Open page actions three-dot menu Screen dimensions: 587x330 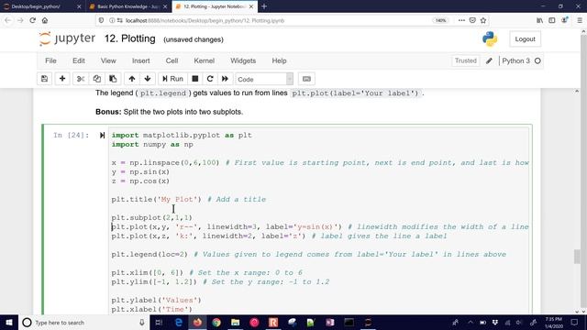pyautogui.click(x=461, y=20)
